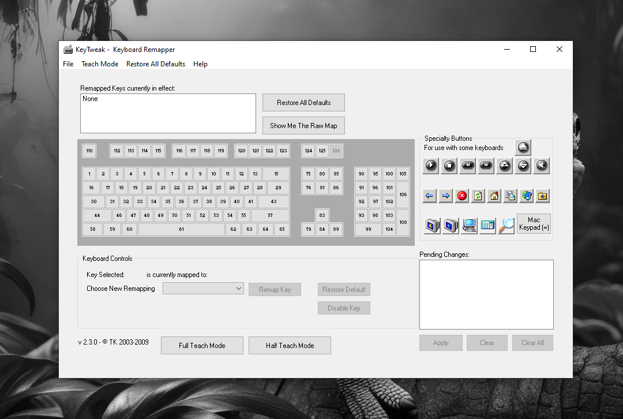Viewport: 623px width, 419px height.
Task: Select the browser Home specialty icon
Action: click(494, 196)
